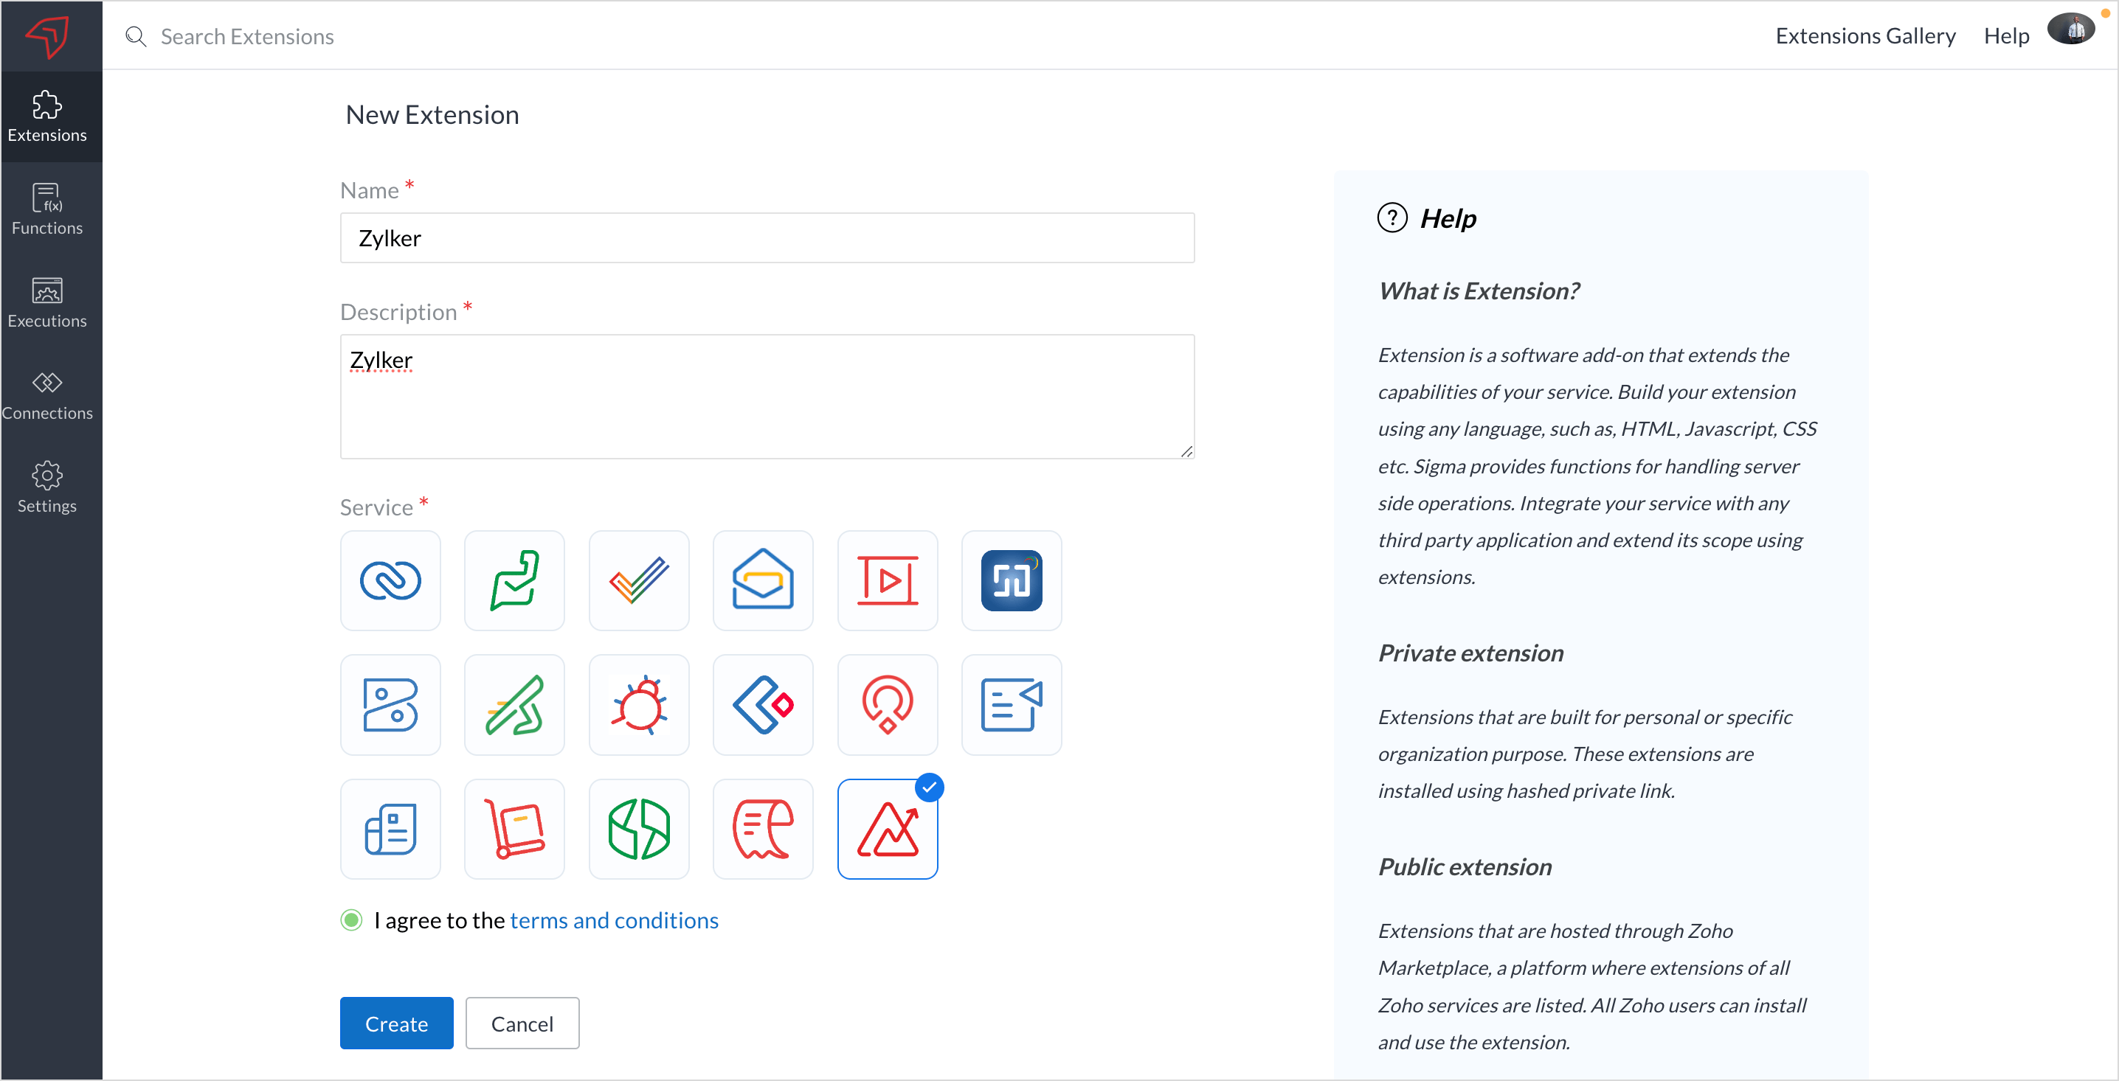
Task: Focus the Search Extensions box
Action: coord(246,36)
